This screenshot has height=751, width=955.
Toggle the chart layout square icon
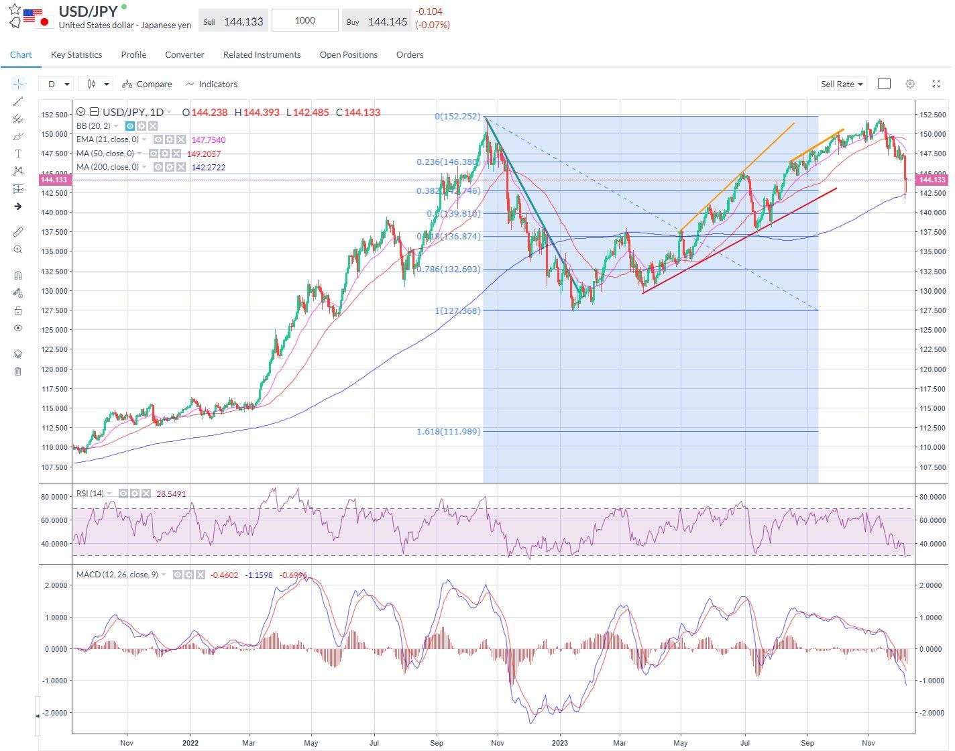[884, 84]
